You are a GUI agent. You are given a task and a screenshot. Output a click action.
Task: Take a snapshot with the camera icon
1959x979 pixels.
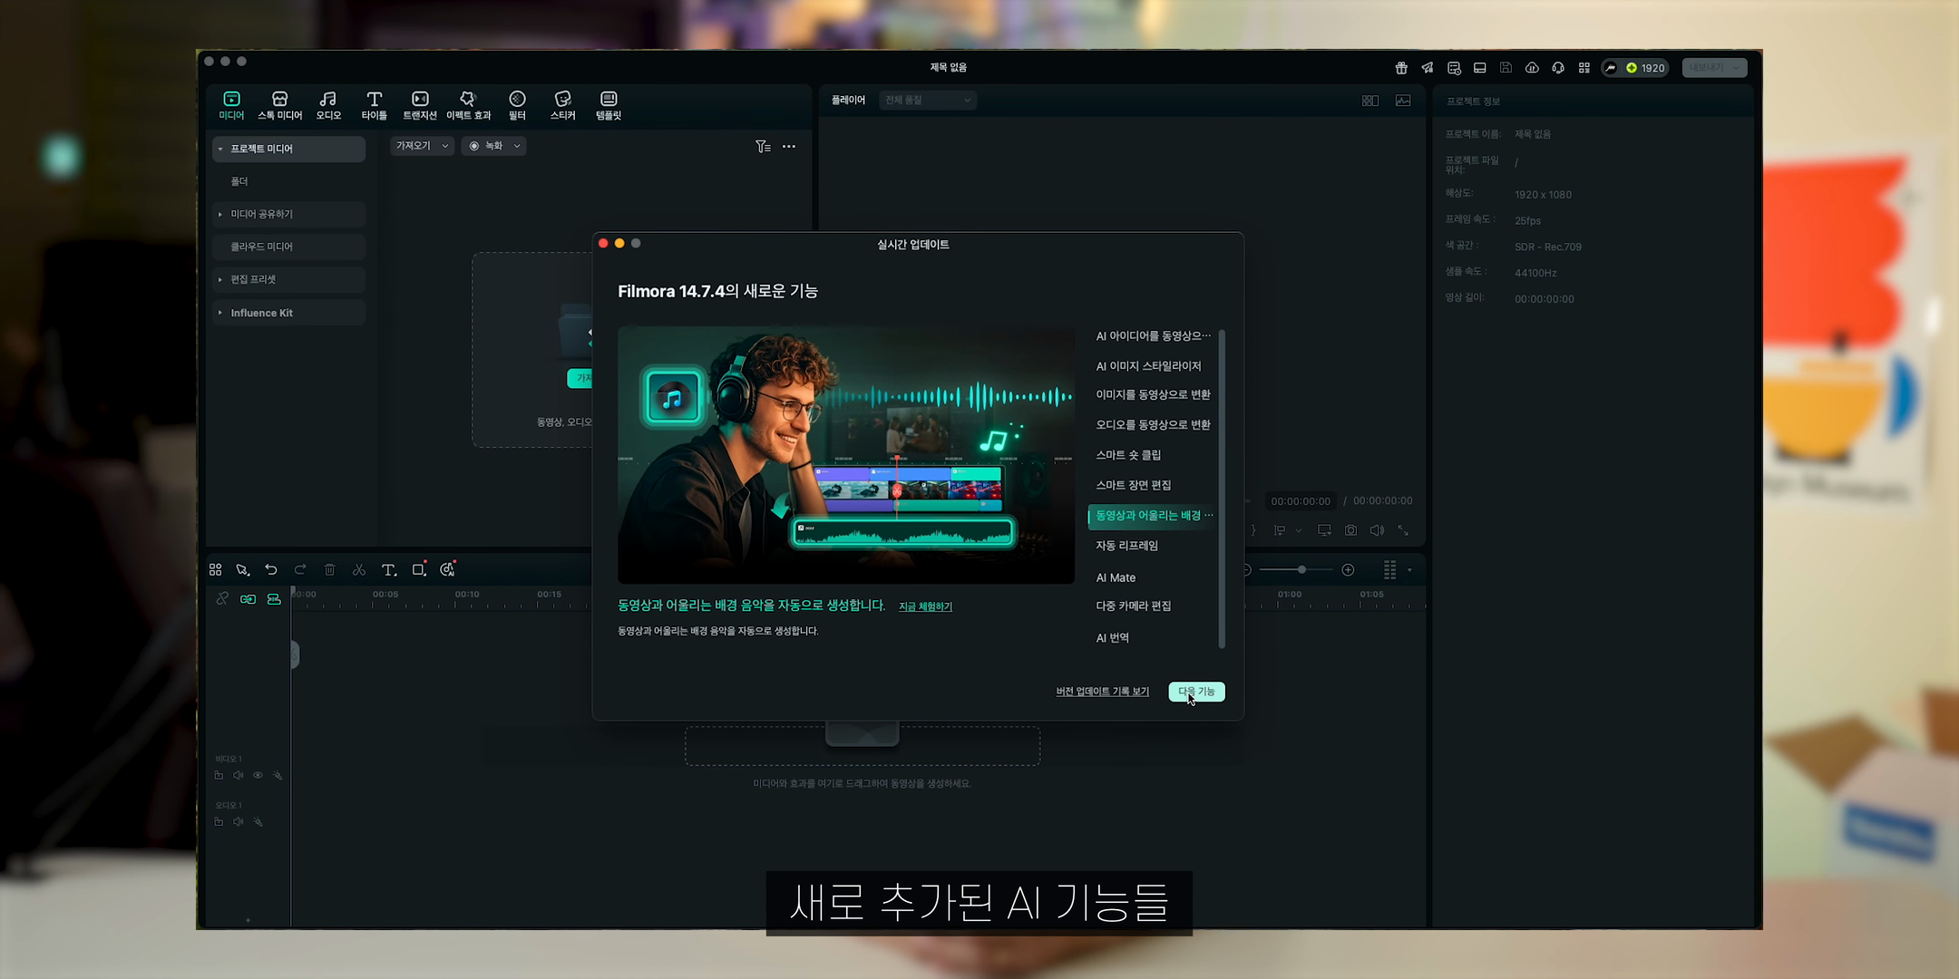[x=1350, y=530]
